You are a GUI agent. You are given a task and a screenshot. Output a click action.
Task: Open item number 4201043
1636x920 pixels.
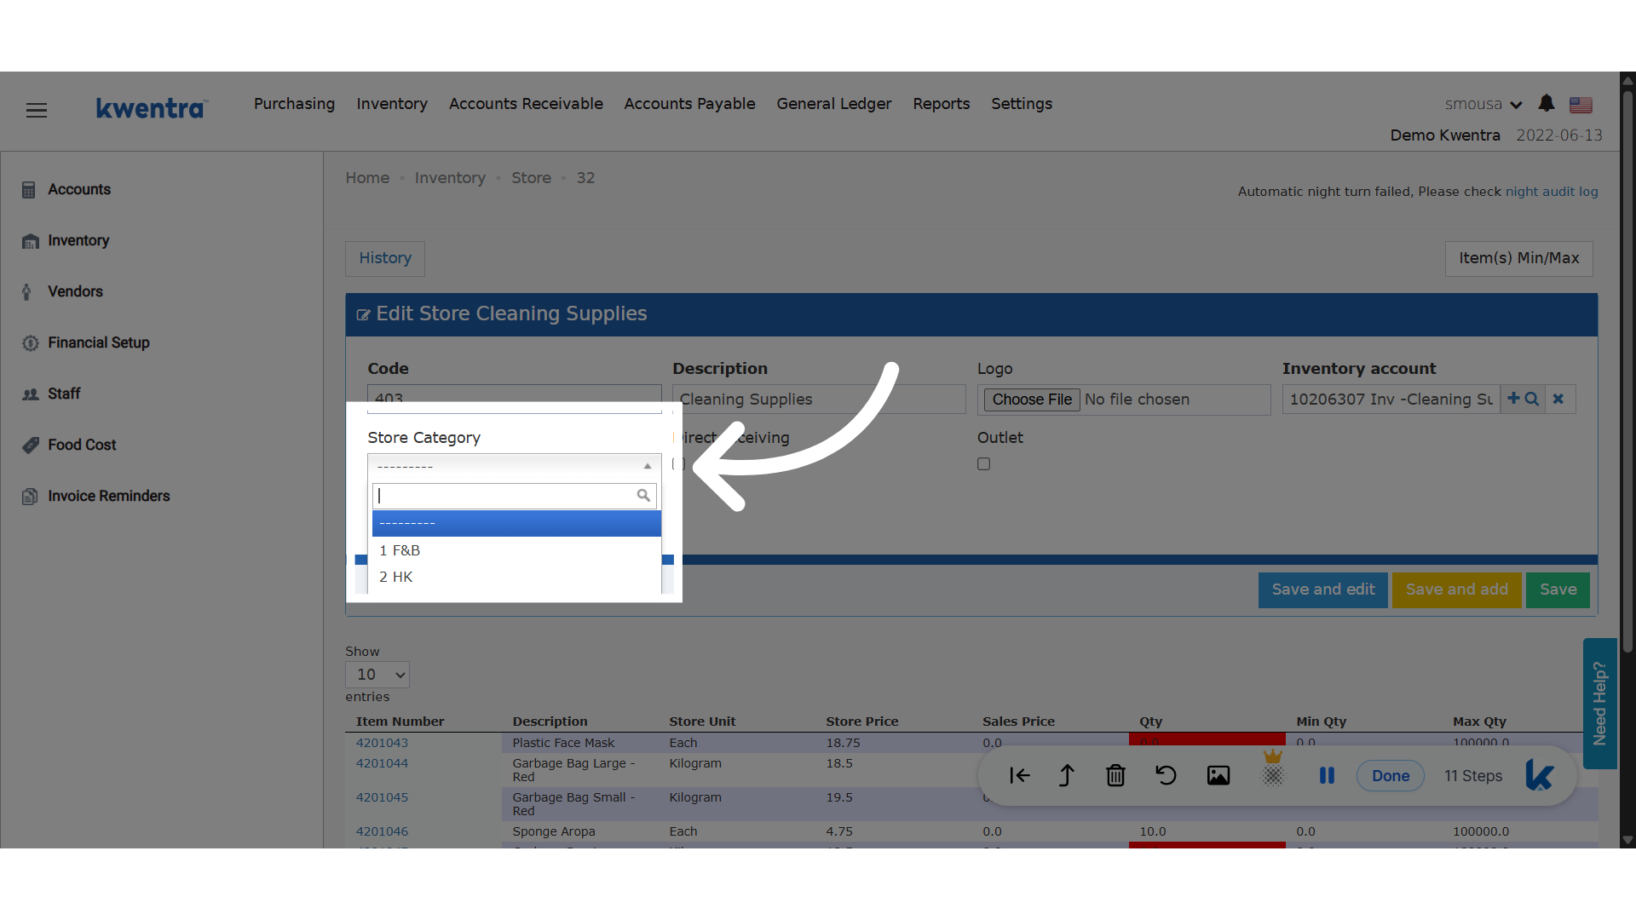[382, 743]
